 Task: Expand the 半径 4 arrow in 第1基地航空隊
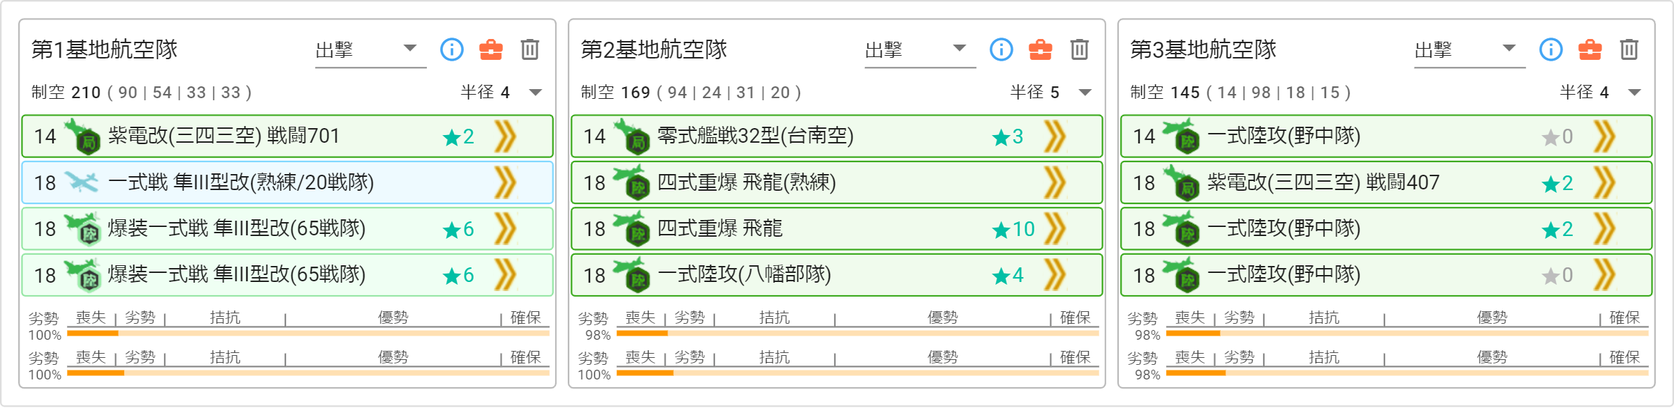coord(536,93)
